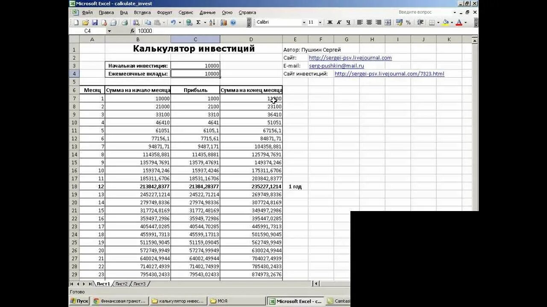Open the livejournal.com/7323.html investment link

389,74
